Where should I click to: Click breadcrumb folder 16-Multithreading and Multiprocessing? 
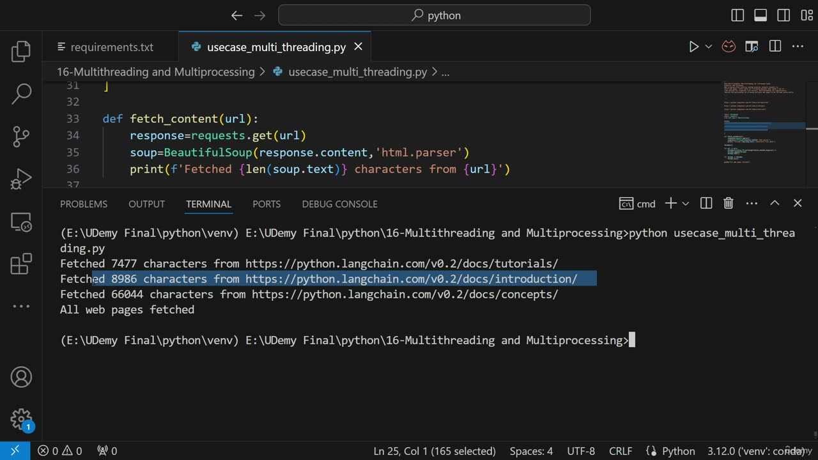click(156, 72)
